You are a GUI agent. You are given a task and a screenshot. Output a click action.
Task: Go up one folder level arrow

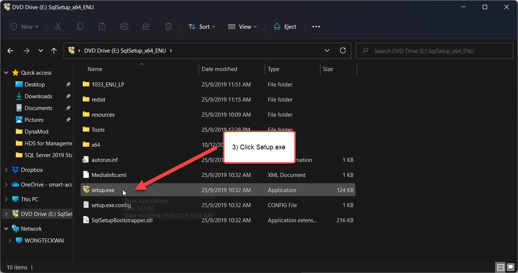pyautogui.click(x=54, y=51)
